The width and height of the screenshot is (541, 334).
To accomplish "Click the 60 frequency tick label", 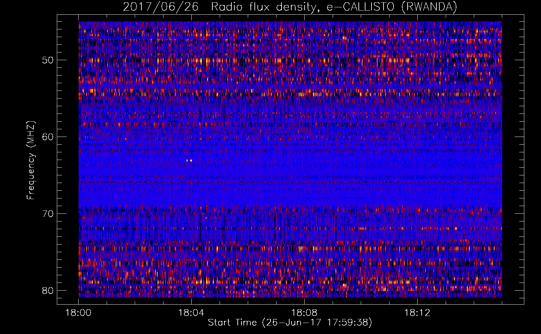I will pyautogui.click(x=48, y=137).
